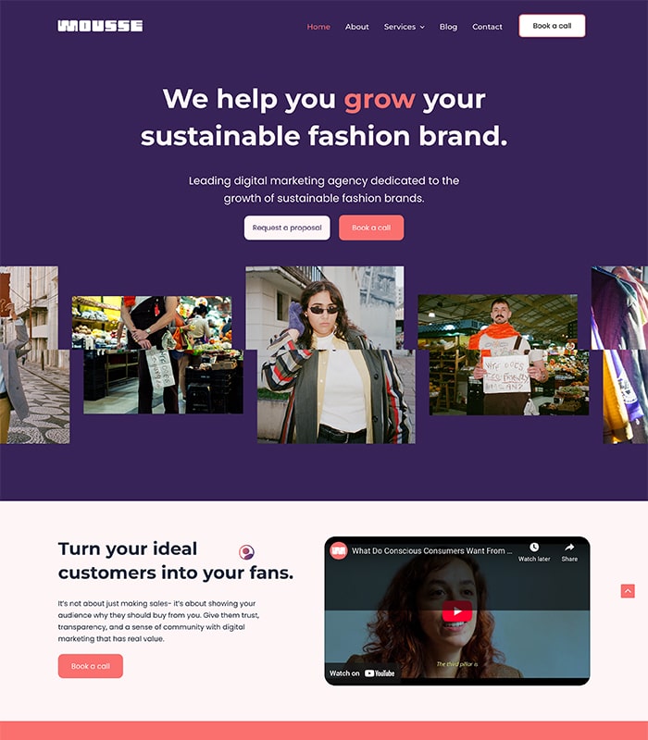The height and width of the screenshot is (740, 648).
Task: Click the circular person icon near heading
Action: point(246,551)
